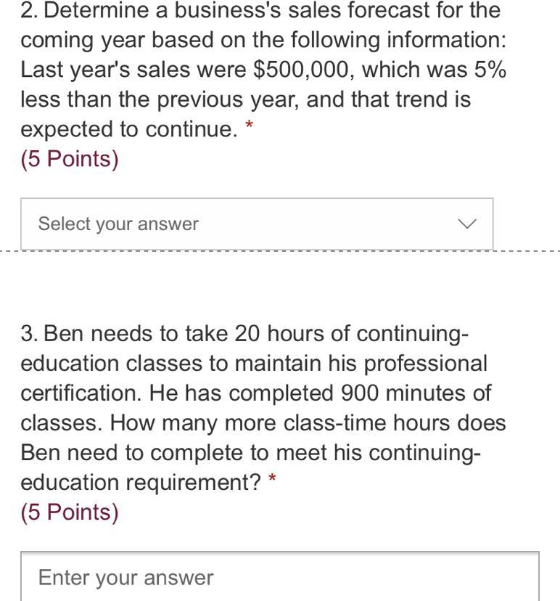Image resolution: width=560 pixels, height=601 pixels.
Task: Click "expected to continue." in question 2
Action: (129, 129)
